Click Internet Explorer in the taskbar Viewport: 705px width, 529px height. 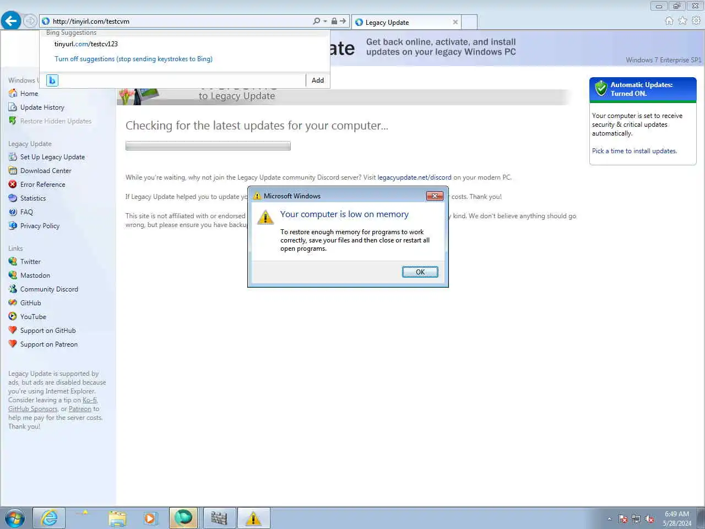pos(50,519)
